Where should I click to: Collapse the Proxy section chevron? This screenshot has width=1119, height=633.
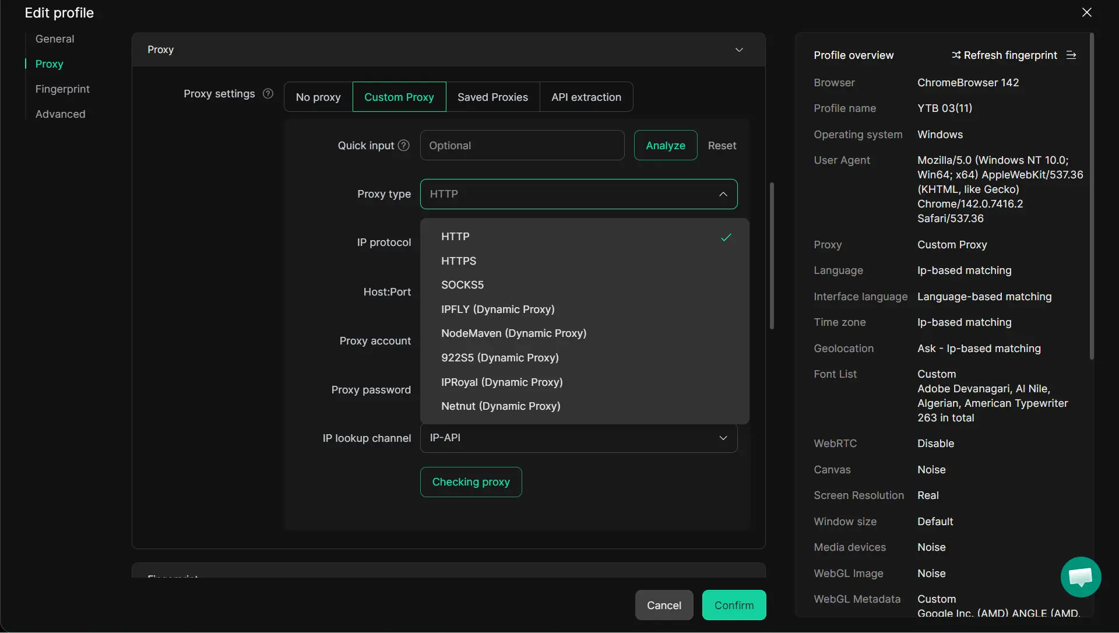739,50
